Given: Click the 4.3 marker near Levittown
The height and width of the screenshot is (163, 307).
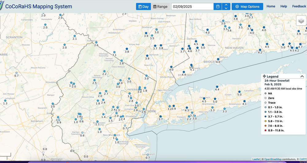Looking at the screenshot, I should click(187, 108).
